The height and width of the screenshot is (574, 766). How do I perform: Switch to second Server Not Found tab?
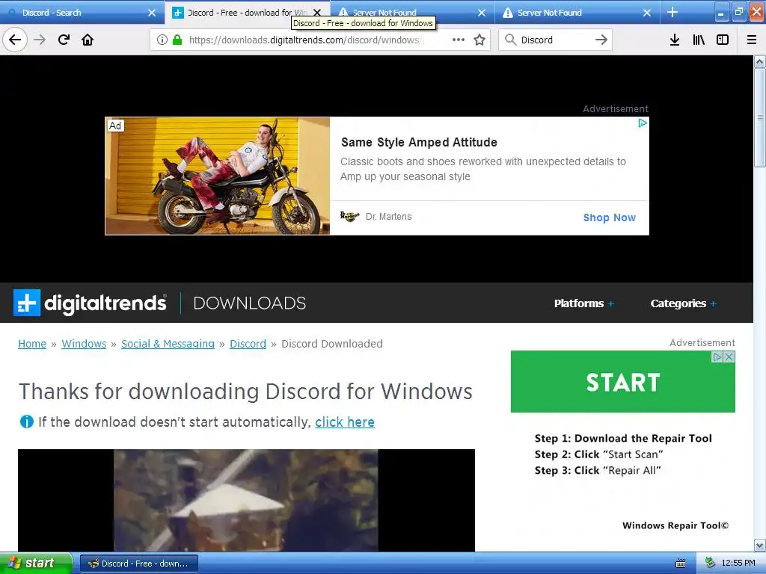(577, 13)
